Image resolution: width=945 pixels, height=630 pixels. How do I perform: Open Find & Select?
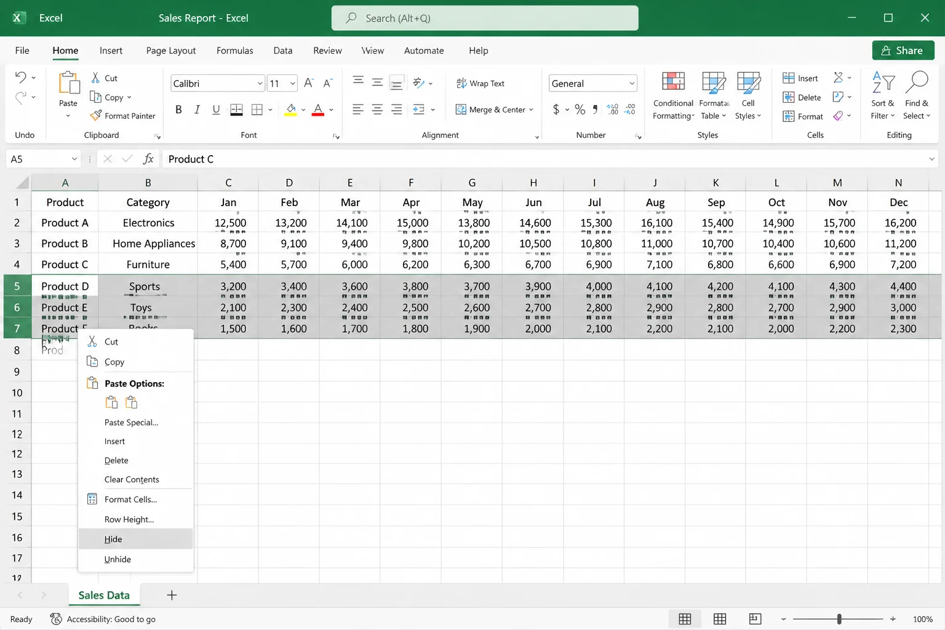coord(917,95)
